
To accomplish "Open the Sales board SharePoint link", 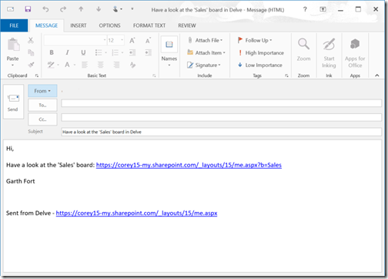I will pos(189,165).
